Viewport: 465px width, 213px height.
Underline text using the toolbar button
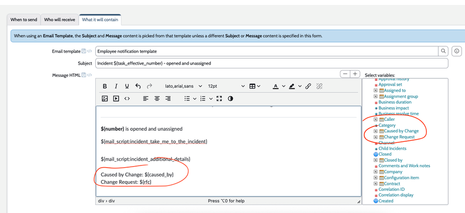[x=127, y=86]
